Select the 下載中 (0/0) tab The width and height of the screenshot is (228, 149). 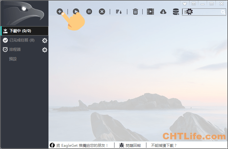[x=24, y=31]
